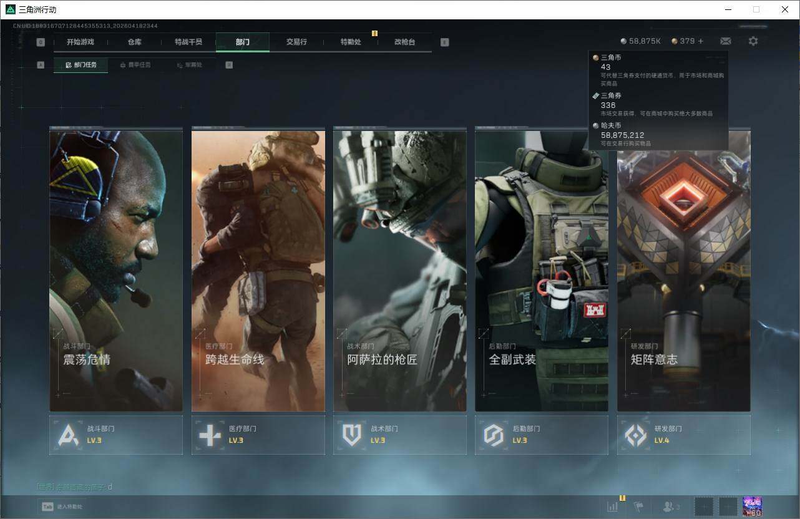The image size is (800, 519).
Task: Open the mail envelope icon
Action: coord(725,41)
